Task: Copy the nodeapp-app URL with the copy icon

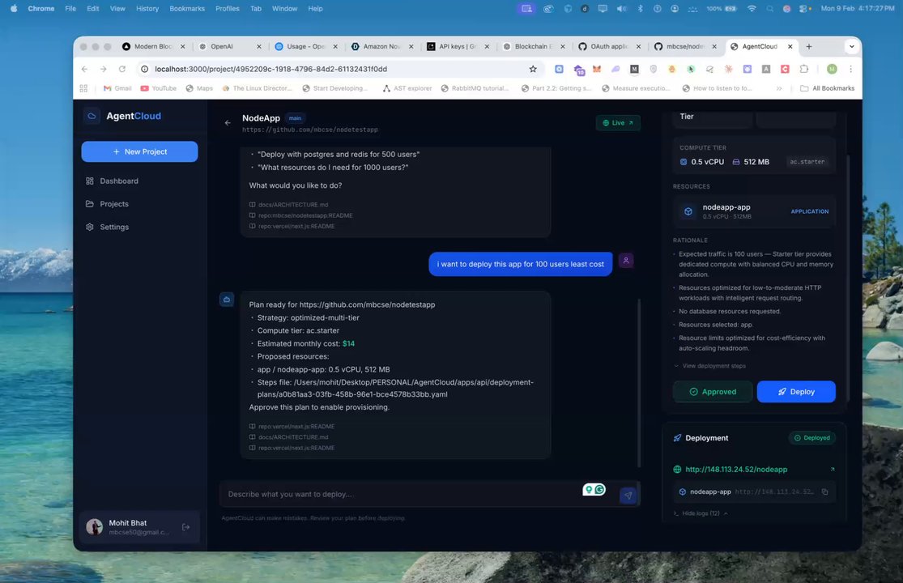Action: pyautogui.click(x=824, y=492)
